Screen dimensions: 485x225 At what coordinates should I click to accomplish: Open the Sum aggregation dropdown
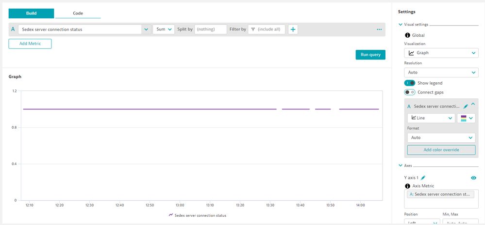pos(164,30)
